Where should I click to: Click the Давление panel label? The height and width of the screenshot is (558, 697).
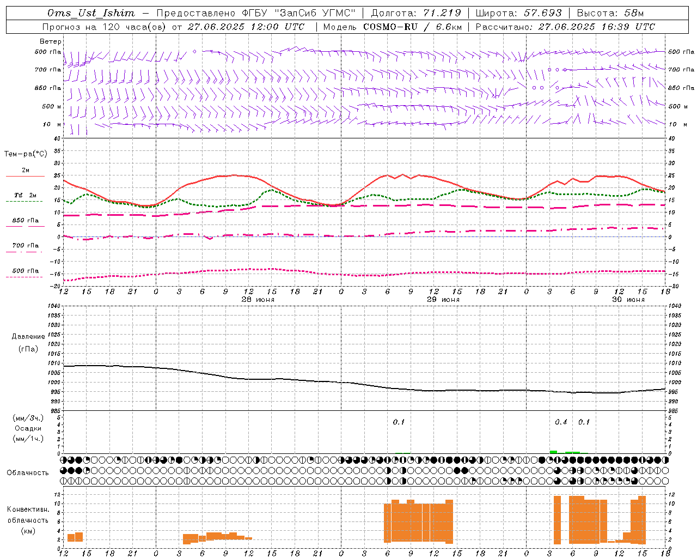pyautogui.click(x=28, y=337)
